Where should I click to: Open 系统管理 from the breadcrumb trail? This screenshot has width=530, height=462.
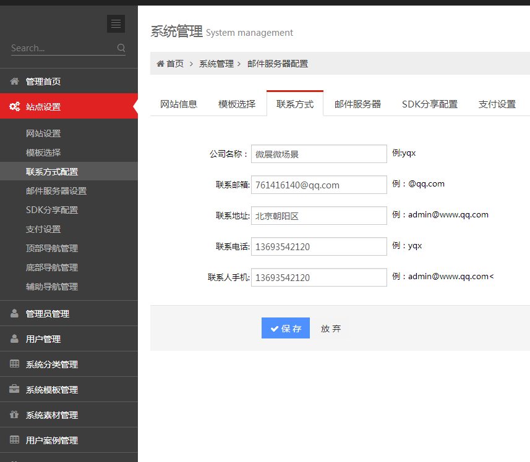(x=216, y=63)
